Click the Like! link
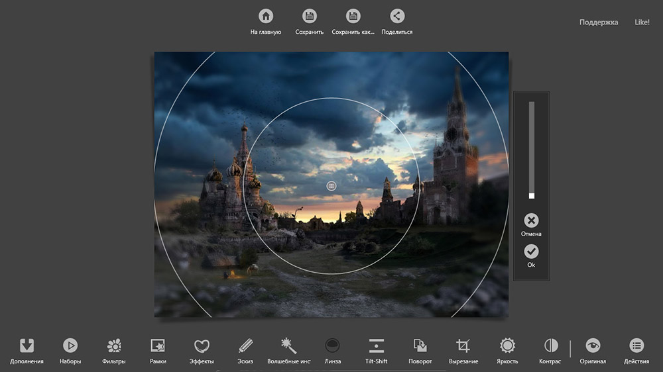This screenshot has height=372, width=663. [x=642, y=23]
